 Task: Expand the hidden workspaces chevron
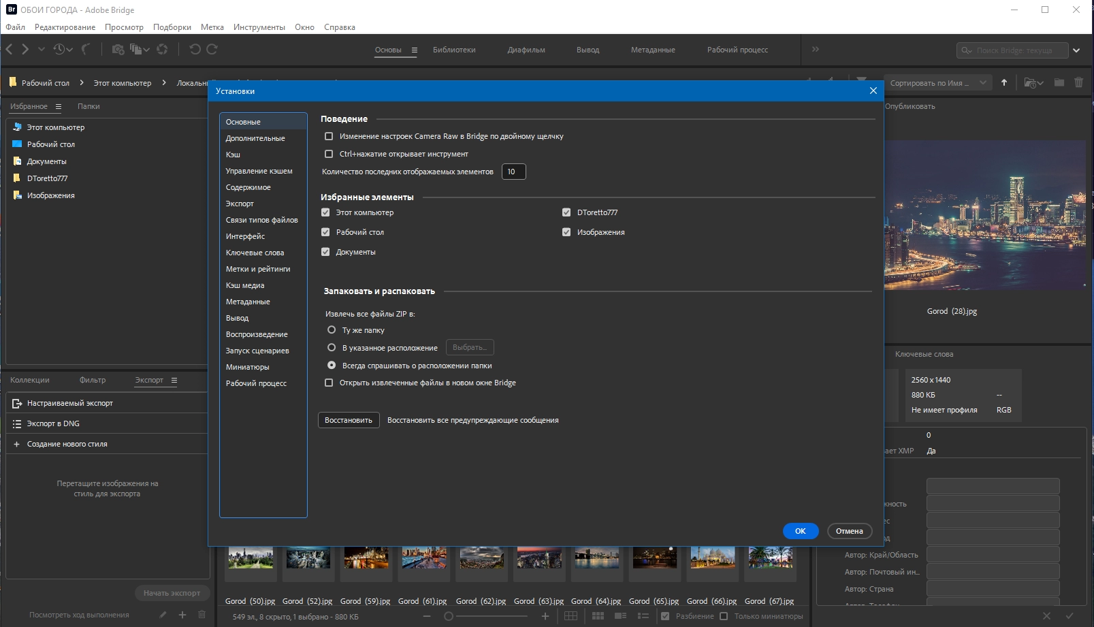coord(816,49)
